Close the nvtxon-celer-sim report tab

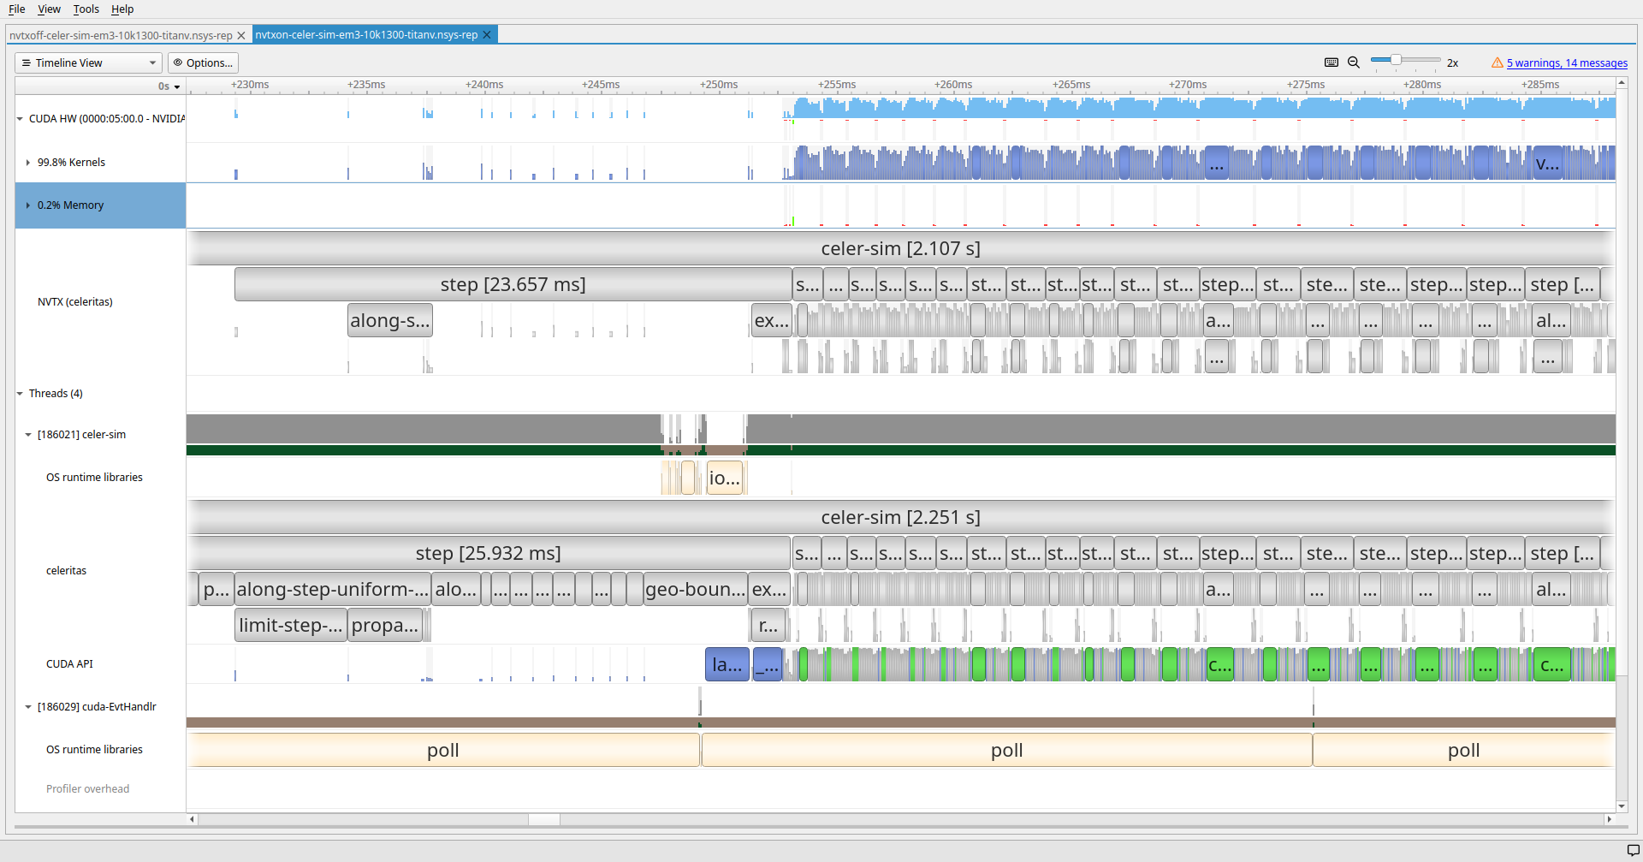(487, 35)
